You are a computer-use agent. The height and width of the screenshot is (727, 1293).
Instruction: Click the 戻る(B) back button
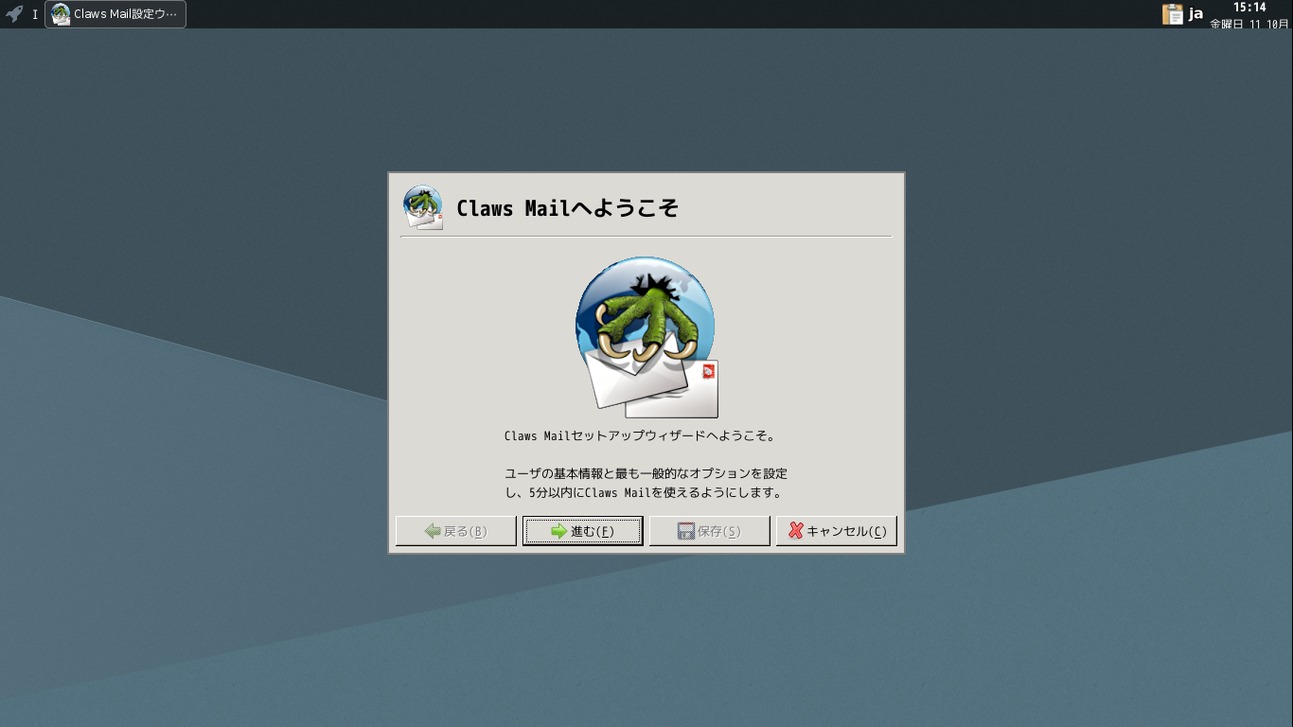456,531
